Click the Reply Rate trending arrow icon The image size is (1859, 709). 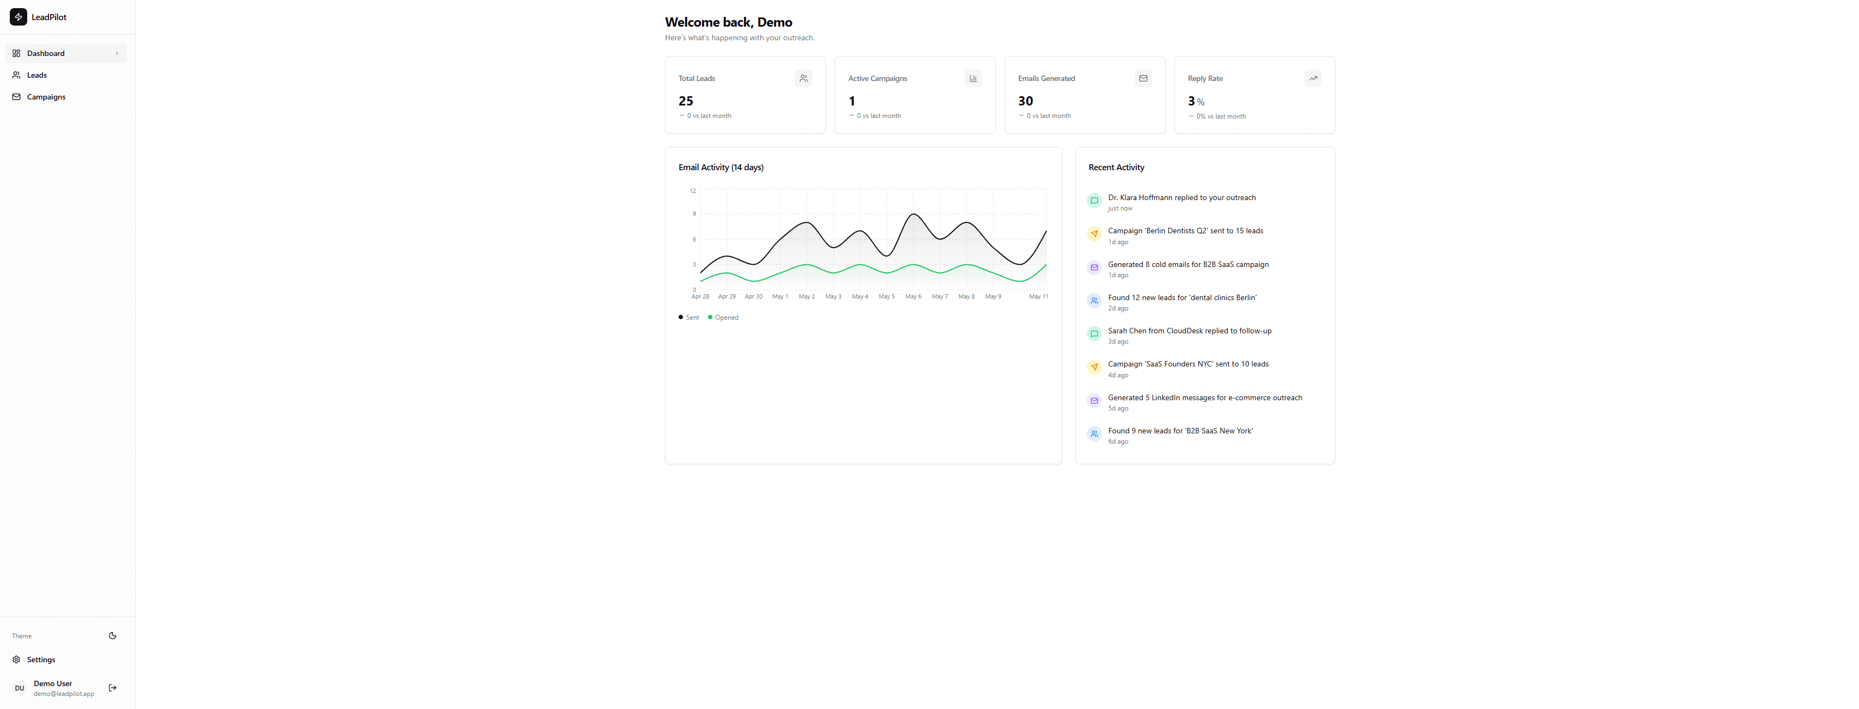tap(1313, 78)
